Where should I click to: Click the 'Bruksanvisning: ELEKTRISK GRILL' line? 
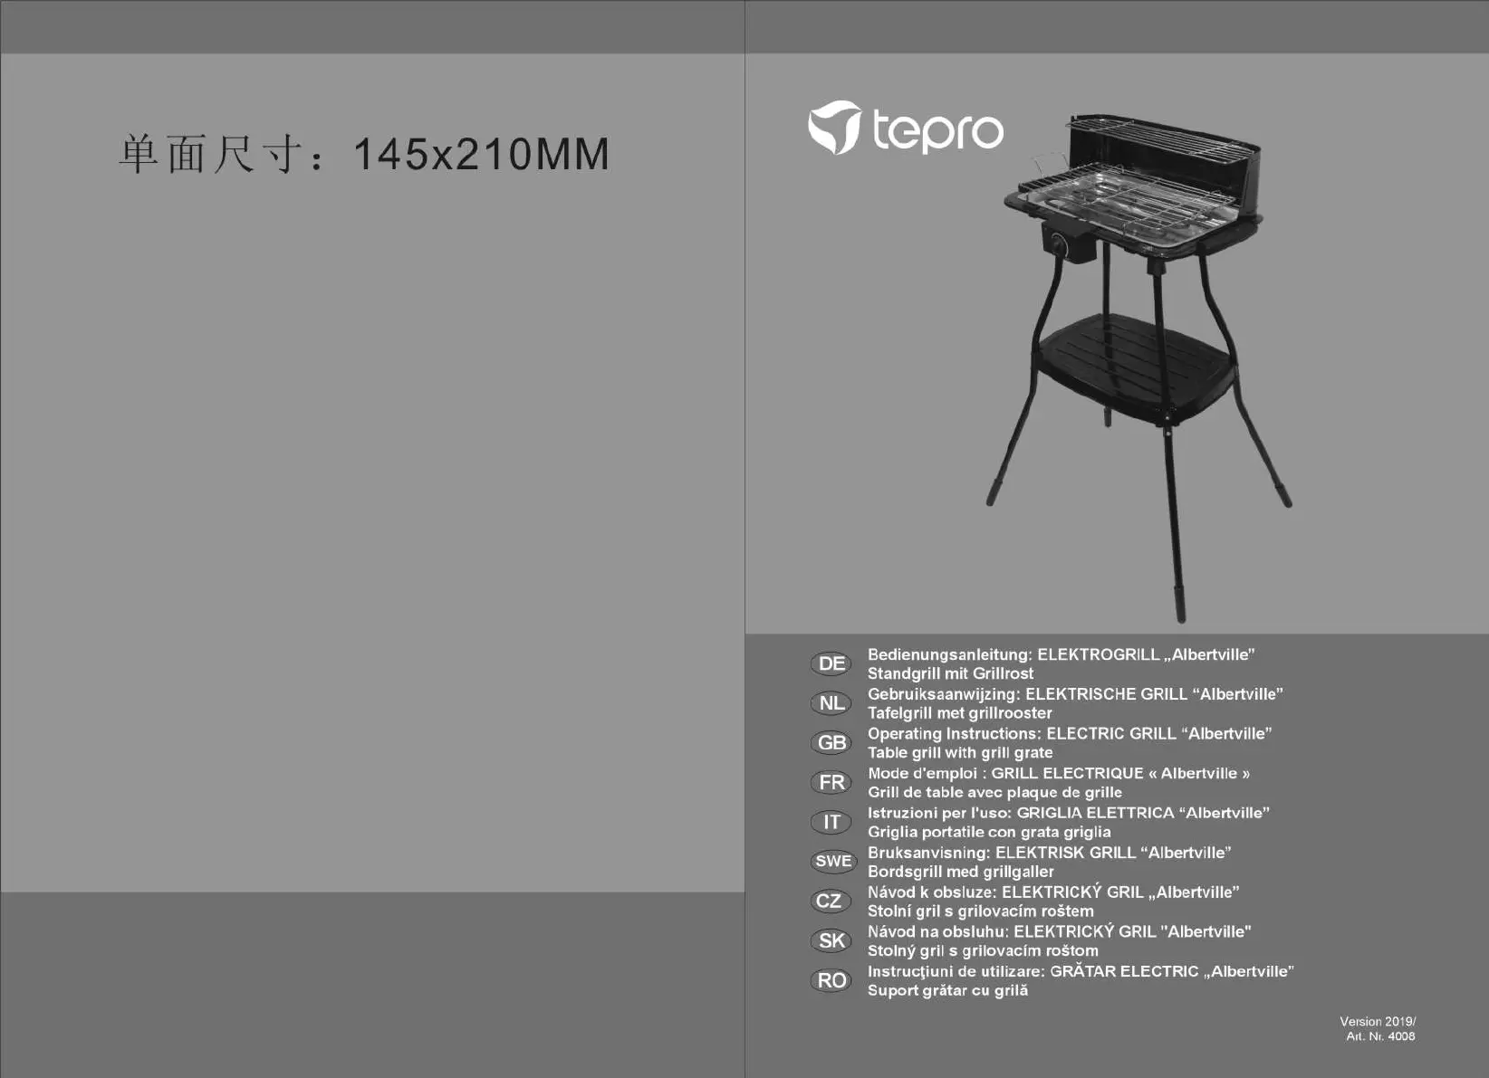tap(1049, 853)
